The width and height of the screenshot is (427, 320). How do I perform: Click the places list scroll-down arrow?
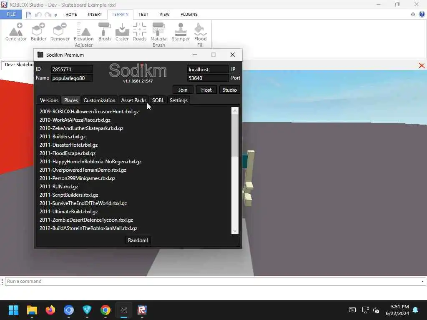tap(235, 231)
